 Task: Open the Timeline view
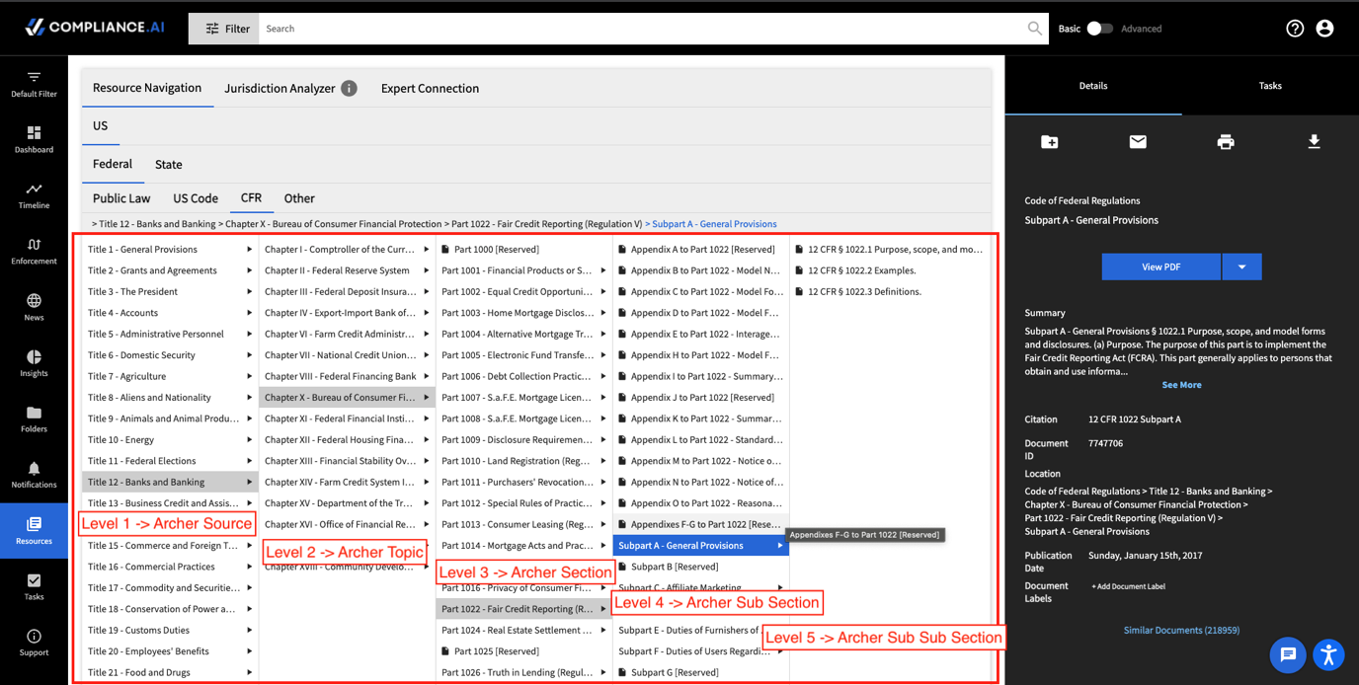(x=34, y=195)
